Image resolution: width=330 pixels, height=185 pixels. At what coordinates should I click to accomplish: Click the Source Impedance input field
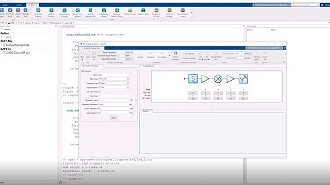[113, 108]
